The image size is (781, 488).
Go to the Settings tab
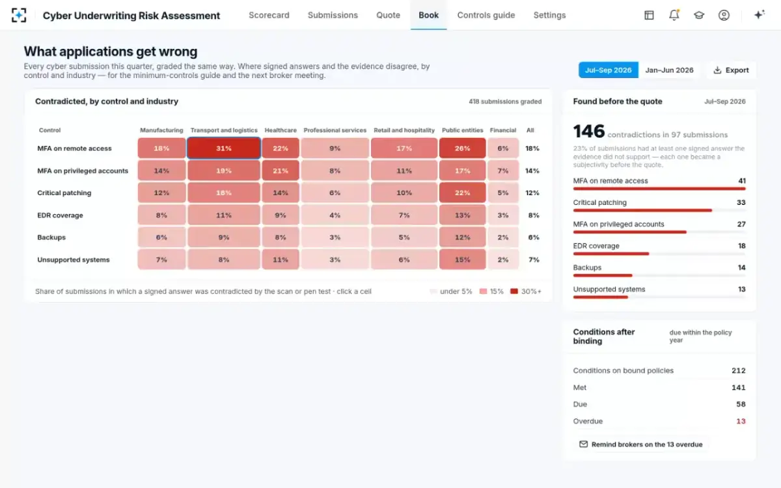tap(549, 15)
